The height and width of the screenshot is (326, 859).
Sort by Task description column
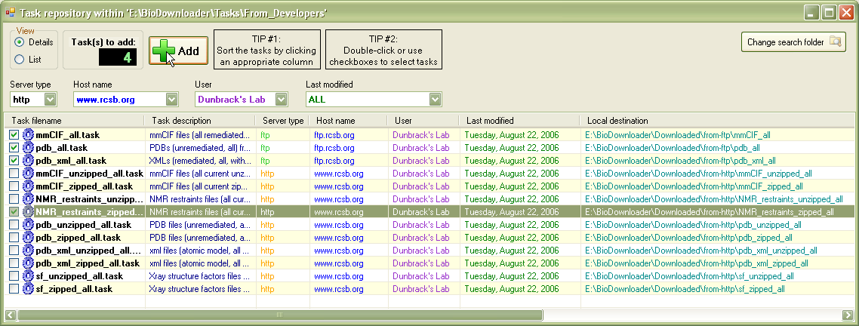tap(200, 121)
